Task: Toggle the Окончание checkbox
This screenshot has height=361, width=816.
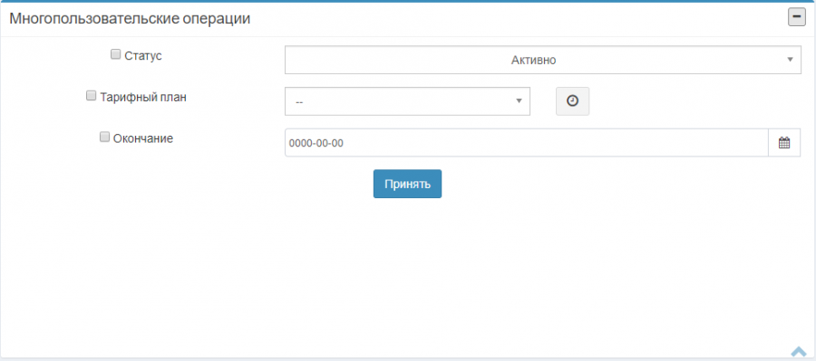Action: (104, 138)
